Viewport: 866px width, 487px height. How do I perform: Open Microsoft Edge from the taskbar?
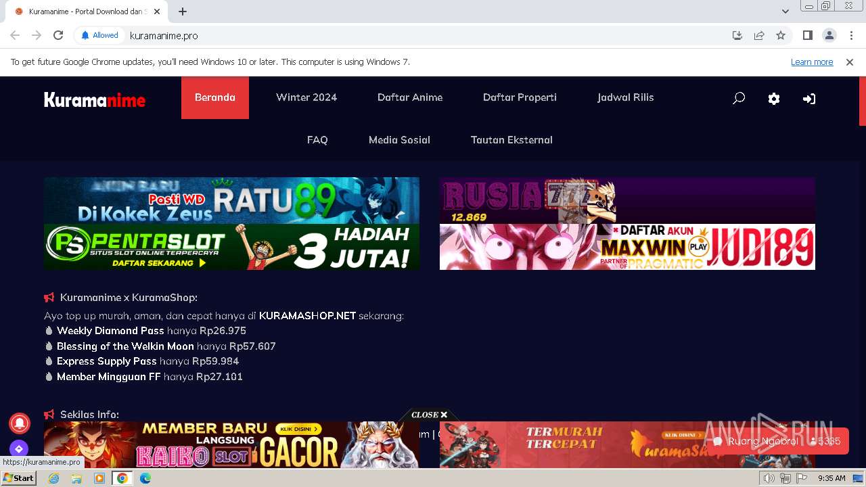pyautogui.click(x=145, y=478)
